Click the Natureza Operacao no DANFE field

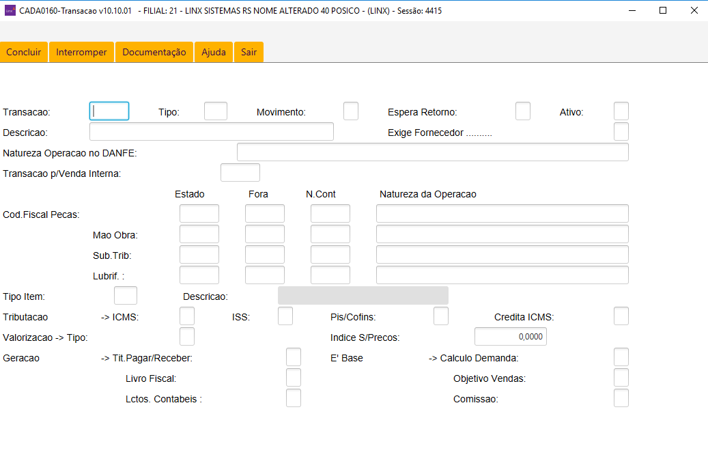[432, 152]
